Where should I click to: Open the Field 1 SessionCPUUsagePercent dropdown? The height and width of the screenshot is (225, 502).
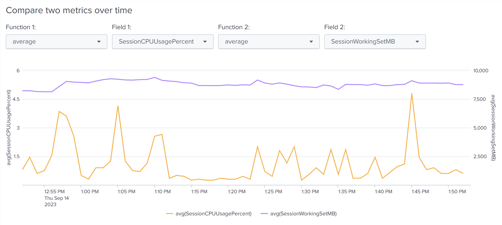pyautogui.click(x=163, y=42)
